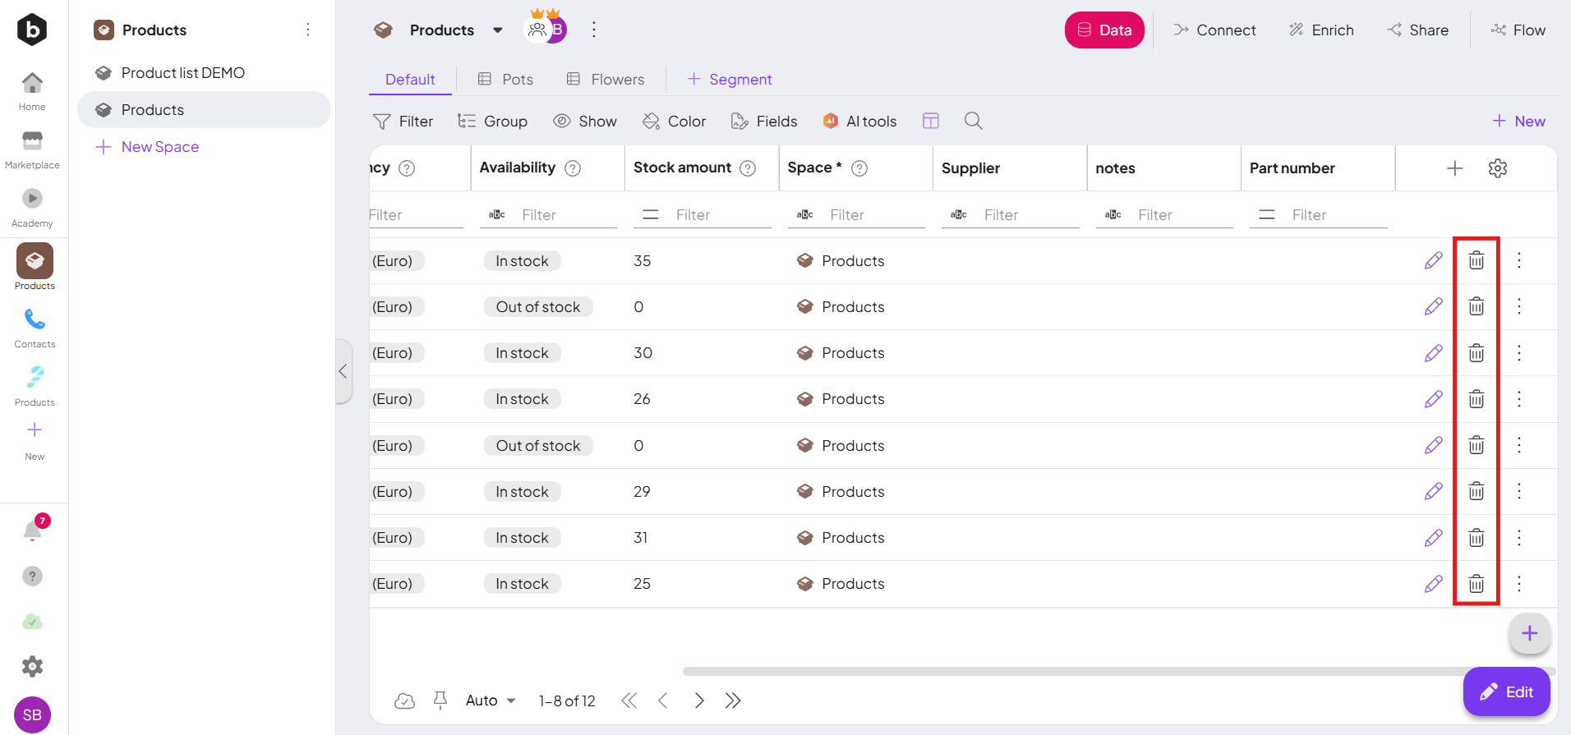1571x735 pixels.
Task: Collapse the left side panel
Action: [343, 371]
